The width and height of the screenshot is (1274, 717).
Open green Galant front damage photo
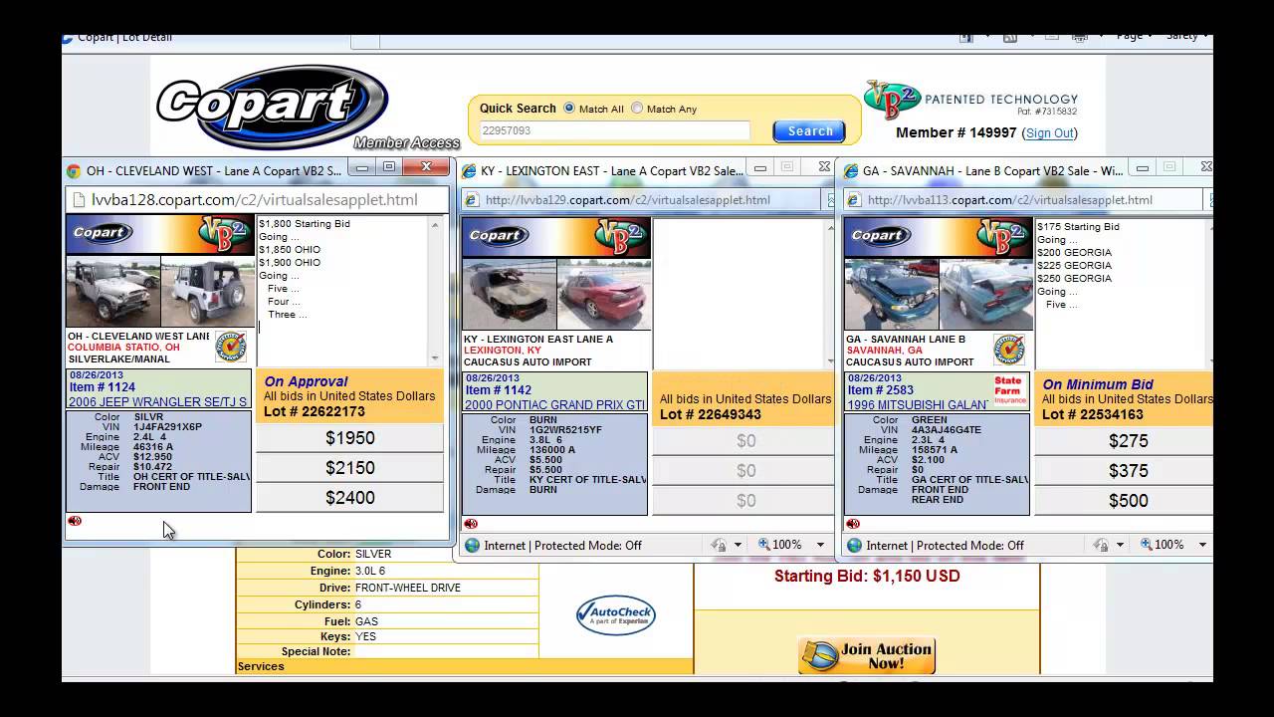pyautogui.click(x=891, y=295)
